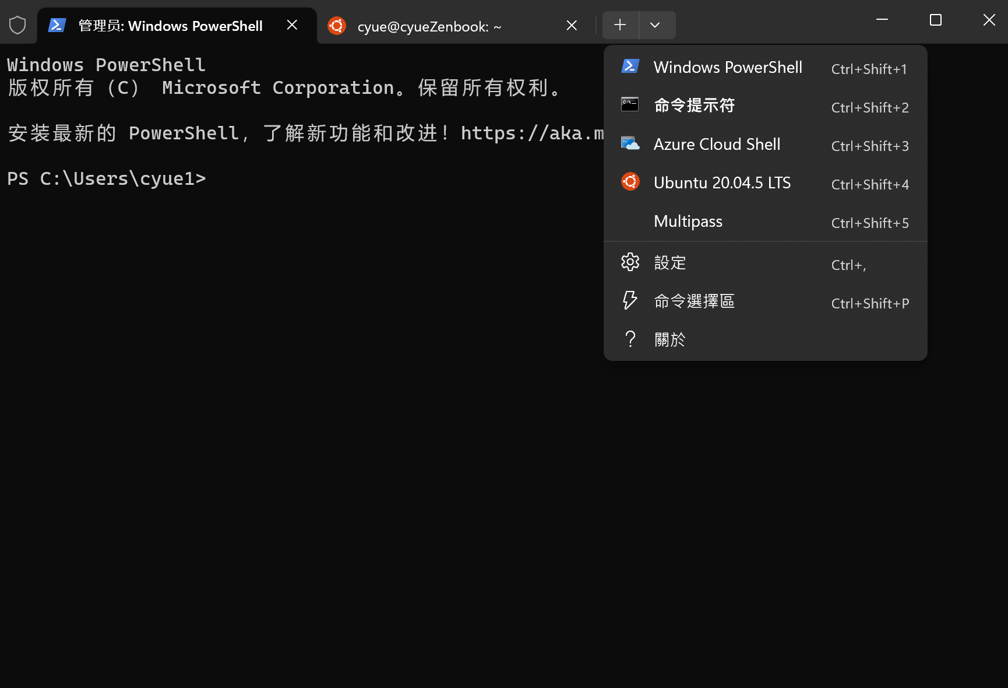
Task: Click the Command Prompt icon beside 命令提示符
Action: [630, 105]
